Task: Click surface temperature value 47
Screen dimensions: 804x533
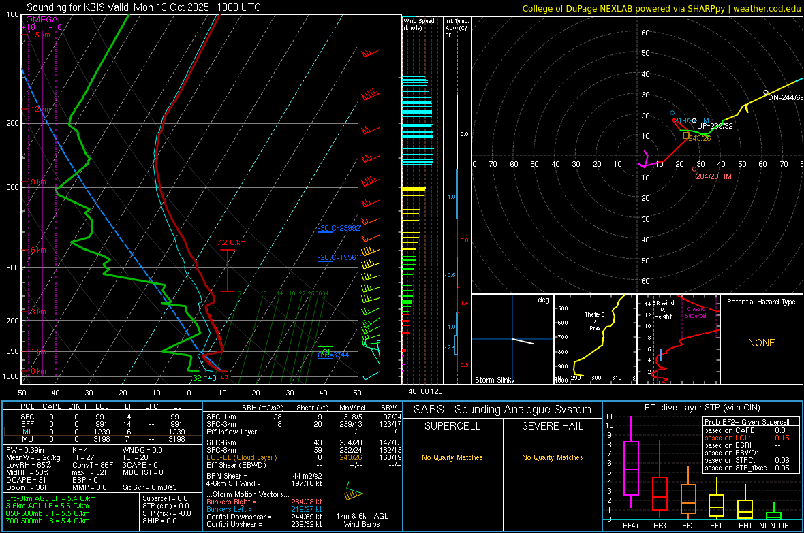Action: pyautogui.click(x=224, y=378)
